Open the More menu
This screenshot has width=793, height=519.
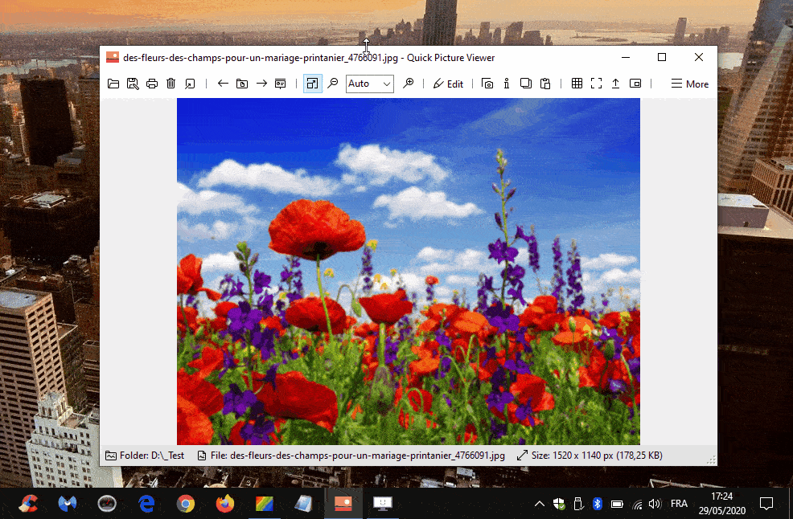coord(690,84)
